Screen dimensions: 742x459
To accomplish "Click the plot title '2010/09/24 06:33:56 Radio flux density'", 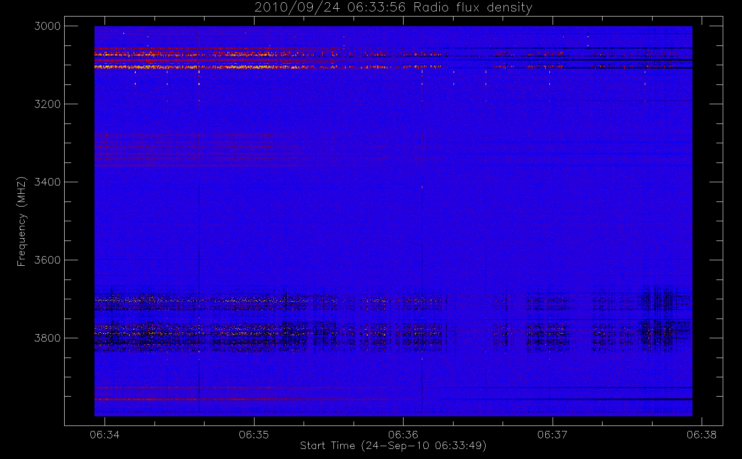I will [x=393, y=8].
